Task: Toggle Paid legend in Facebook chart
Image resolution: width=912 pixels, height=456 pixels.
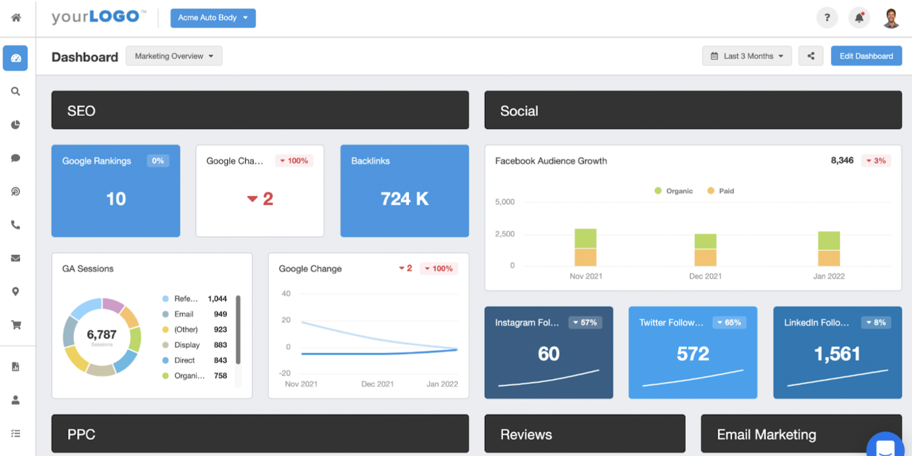Action: 720,191
